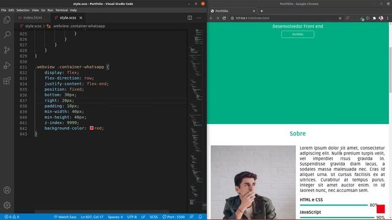392x220 pixels.
Task: Open the Help menu
Action: [73, 10]
